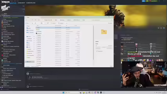Open the Sort dropdown in Explorer toolbar
Screen dimensions: 167x94
pyautogui.click(x=53, y=23)
